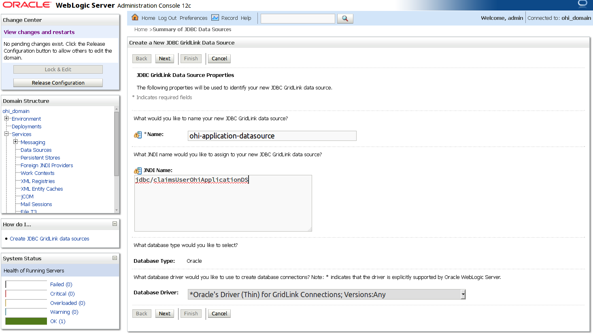Image resolution: width=593 pixels, height=334 pixels.
Task: Click the Domain Structure scrollbar
Action: [117, 144]
